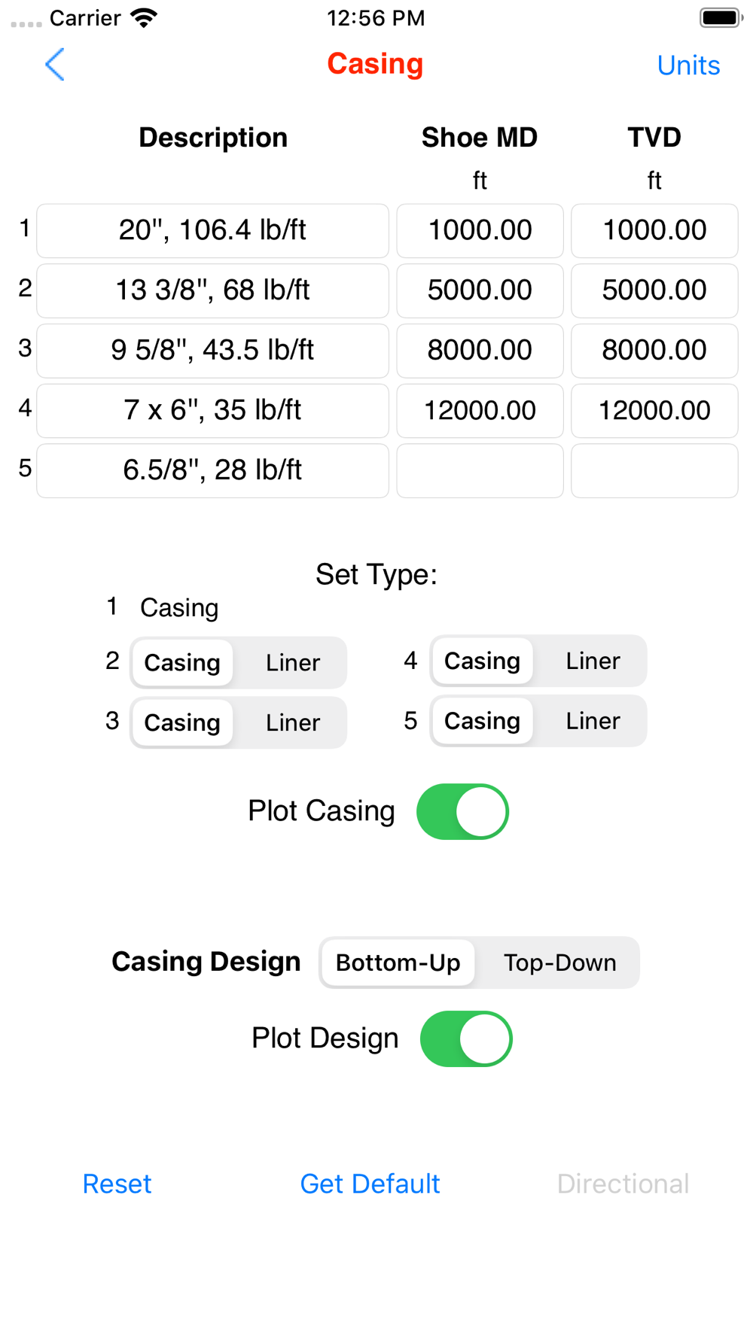Set row 3 type to Liner

(x=293, y=723)
